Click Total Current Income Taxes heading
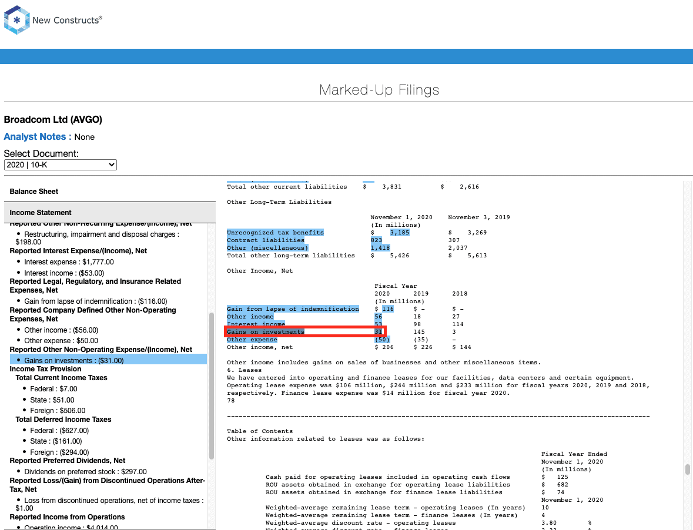This screenshot has width=693, height=530. point(62,378)
